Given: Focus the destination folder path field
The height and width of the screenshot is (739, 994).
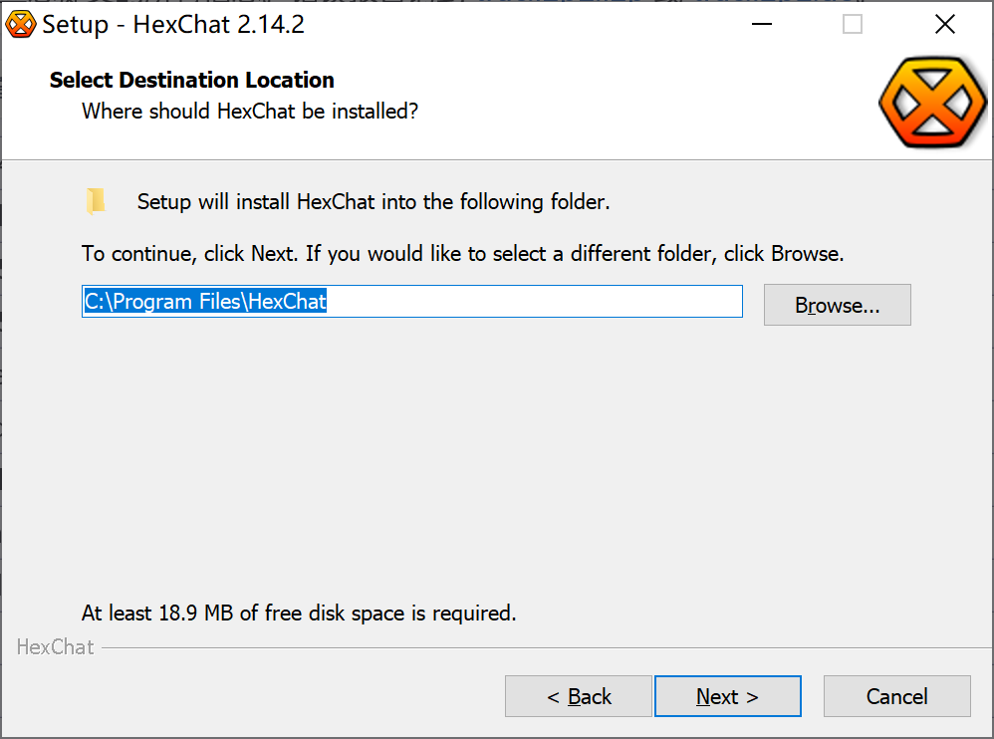Looking at the screenshot, I should (x=538, y=302).
